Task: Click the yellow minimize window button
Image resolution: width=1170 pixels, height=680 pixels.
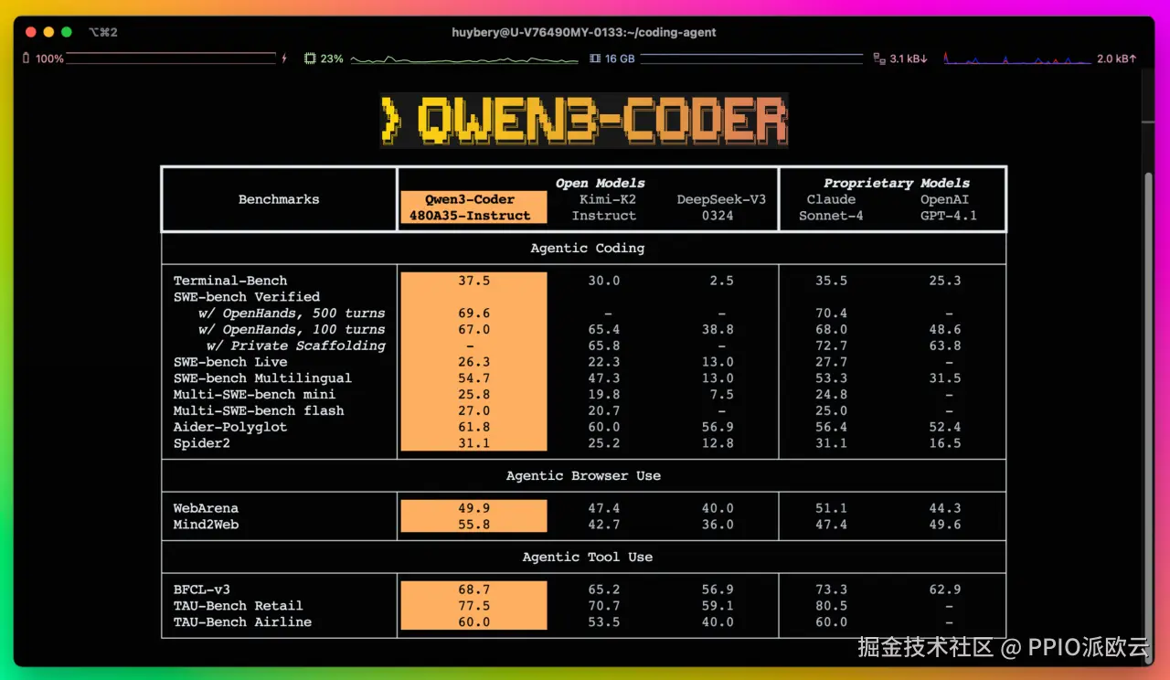Action: click(x=48, y=32)
